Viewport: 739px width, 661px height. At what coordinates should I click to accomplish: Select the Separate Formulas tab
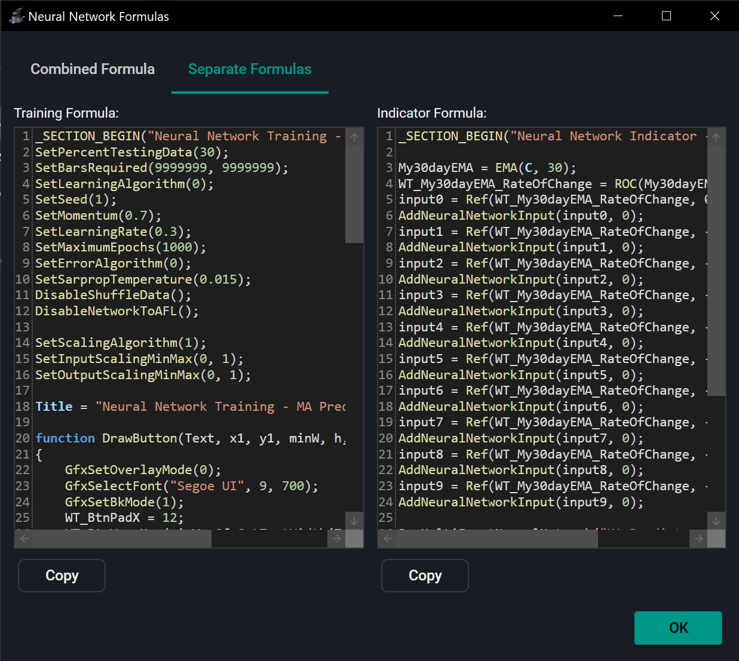click(250, 69)
